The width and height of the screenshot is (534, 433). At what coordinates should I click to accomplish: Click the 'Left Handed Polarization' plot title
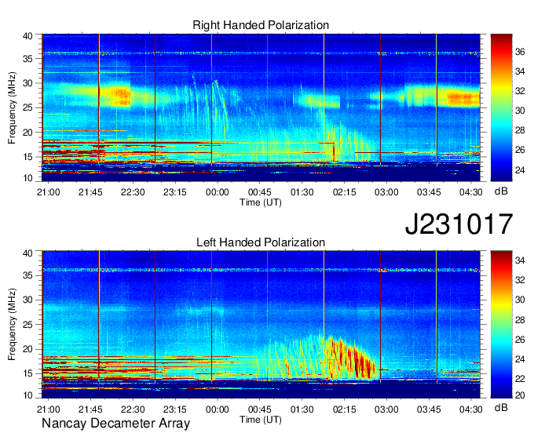(261, 242)
